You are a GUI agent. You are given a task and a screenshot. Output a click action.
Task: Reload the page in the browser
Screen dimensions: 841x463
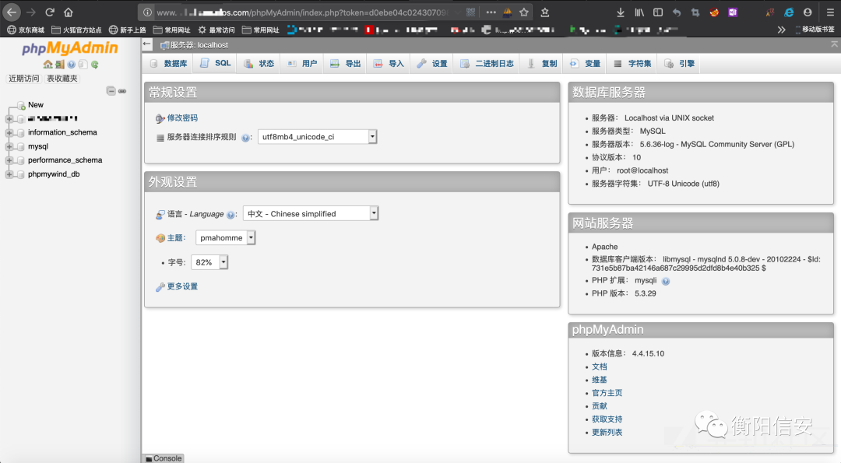(x=50, y=12)
